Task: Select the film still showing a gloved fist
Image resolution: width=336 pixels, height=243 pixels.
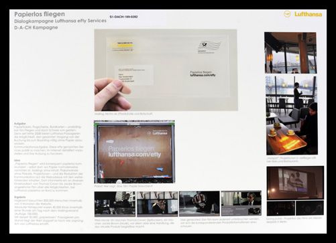Action: click(199, 204)
